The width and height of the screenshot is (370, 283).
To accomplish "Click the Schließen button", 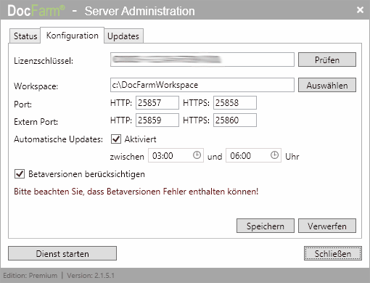I will pos(333,253).
